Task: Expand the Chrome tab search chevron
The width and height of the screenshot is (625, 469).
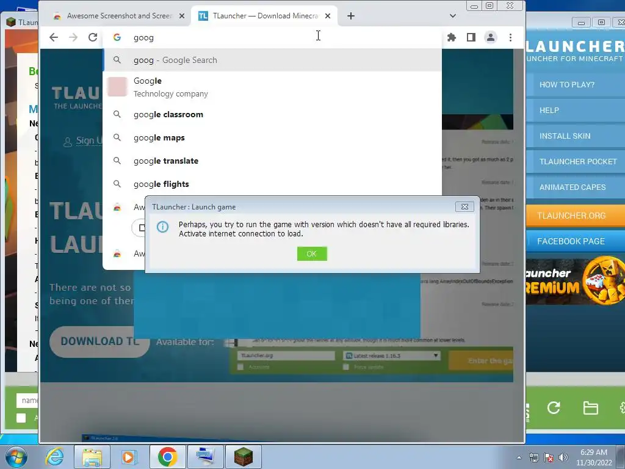Action: (x=452, y=16)
